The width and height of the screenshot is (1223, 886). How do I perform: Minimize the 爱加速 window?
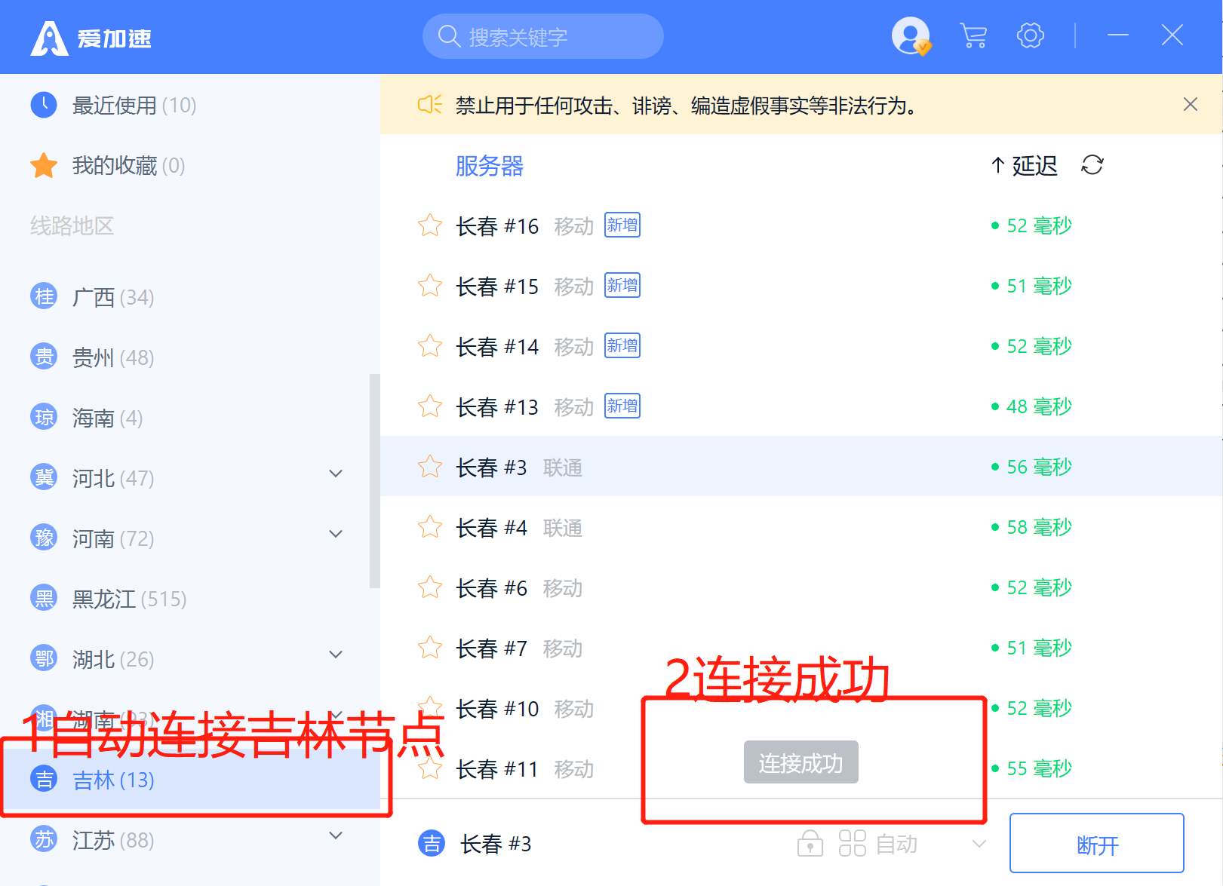tap(1117, 35)
